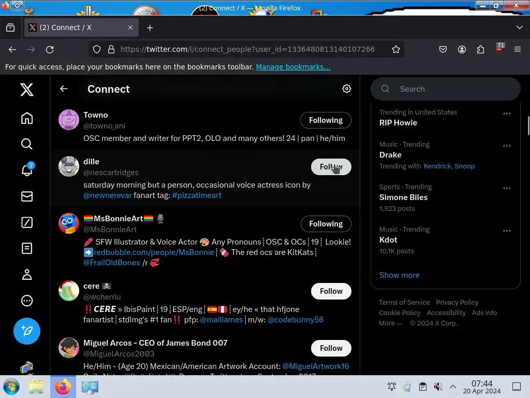Open Firefox account icon
This screenshot has height=398, width=530.
point(462,49)
